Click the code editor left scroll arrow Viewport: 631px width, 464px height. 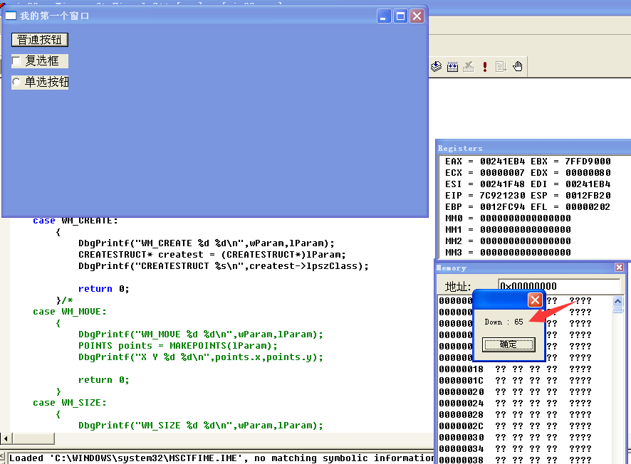pyautogui.click(x=6, y=438)
